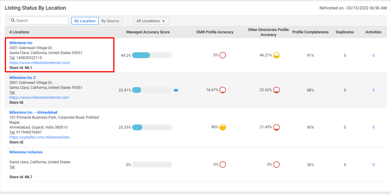This screenshot has height=194, width=391.
Task: Visit Milestone Inc 2 website URL link
Action: click(x=39, y=98)
